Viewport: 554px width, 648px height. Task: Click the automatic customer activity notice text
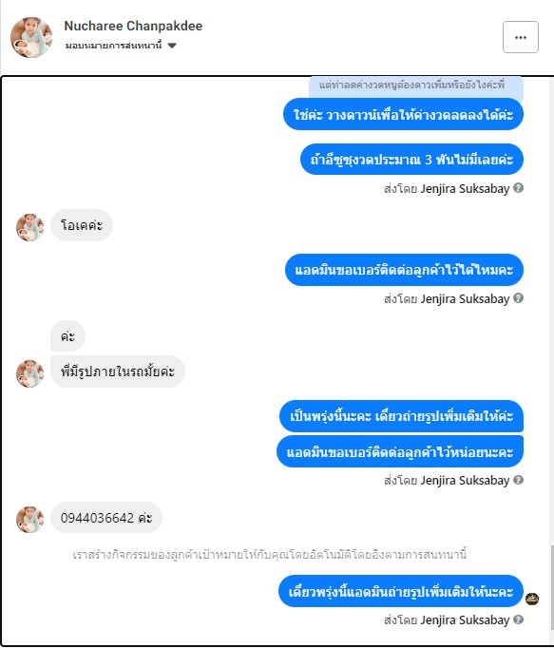tap(270, 554)
